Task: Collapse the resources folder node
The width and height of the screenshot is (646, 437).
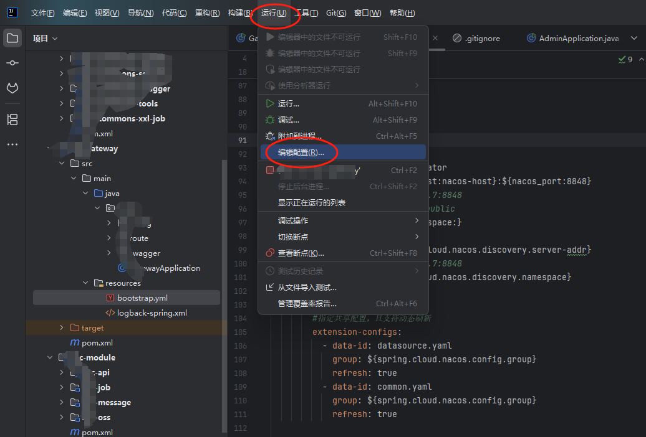Action: click(85, 283)
